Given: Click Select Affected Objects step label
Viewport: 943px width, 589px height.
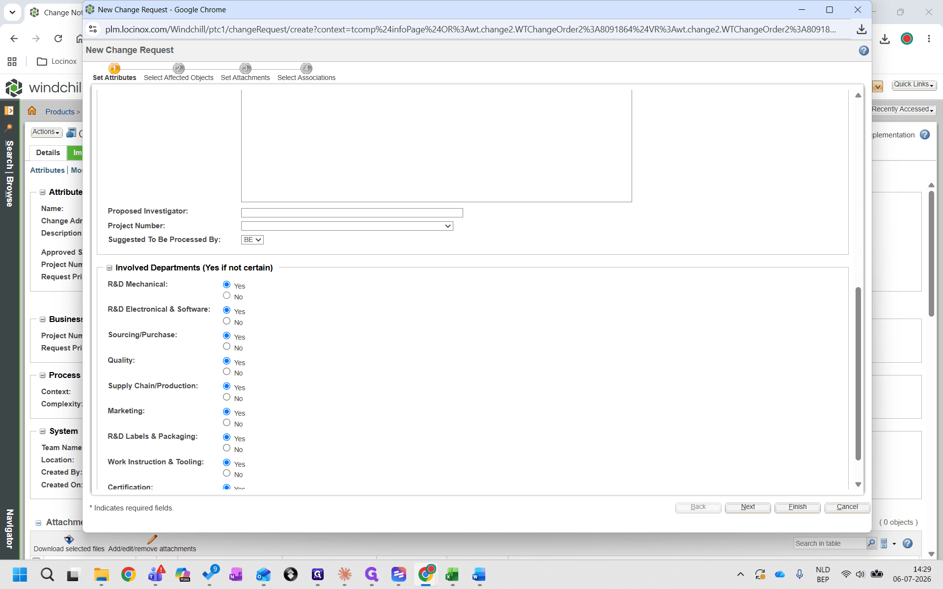Looking at the screenshot, I should coord(178,78).
